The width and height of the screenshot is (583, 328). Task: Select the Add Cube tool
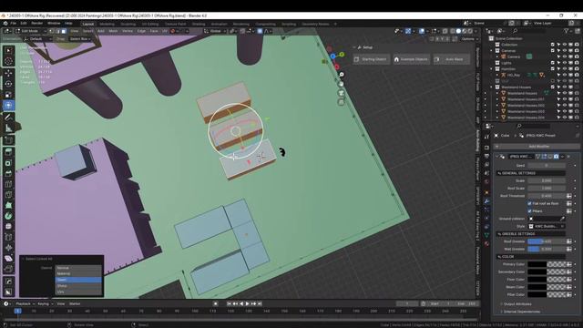pos(8,140)
